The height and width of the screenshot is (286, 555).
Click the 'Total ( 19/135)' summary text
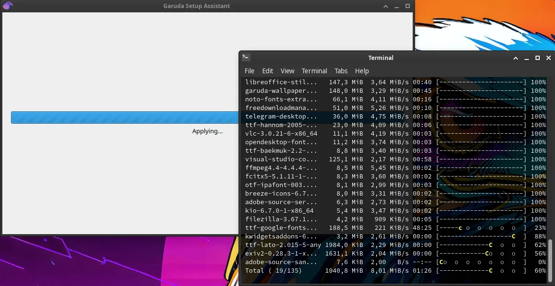point(274,270)
